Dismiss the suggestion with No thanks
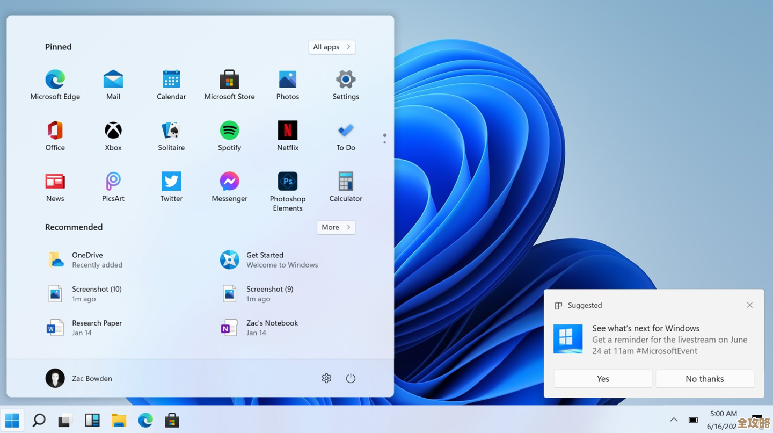 (x=704, y=378)
